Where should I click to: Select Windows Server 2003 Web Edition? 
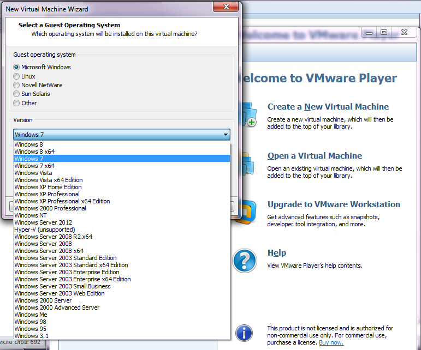(122, 293)
